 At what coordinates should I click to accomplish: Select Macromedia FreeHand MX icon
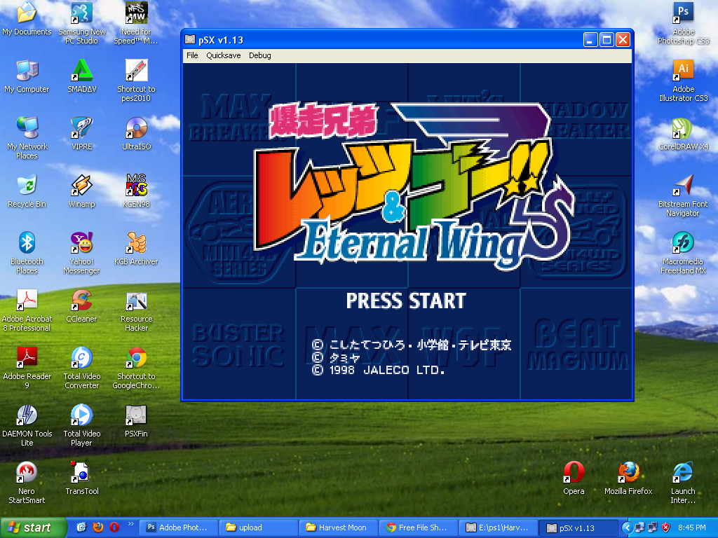tap(683, 252)
